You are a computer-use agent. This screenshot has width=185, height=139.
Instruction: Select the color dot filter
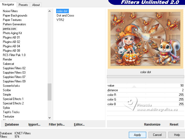[x=62, y=11]
